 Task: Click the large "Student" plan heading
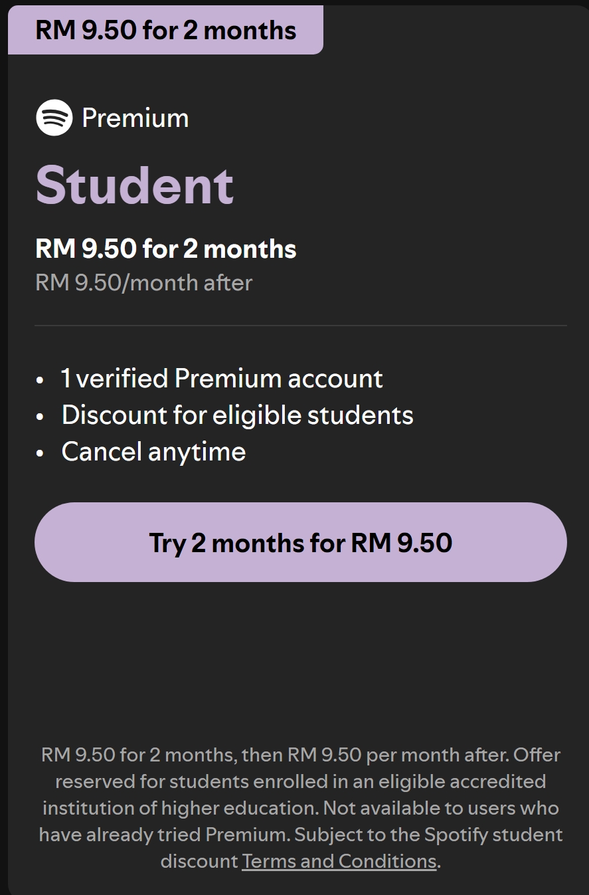135,185
